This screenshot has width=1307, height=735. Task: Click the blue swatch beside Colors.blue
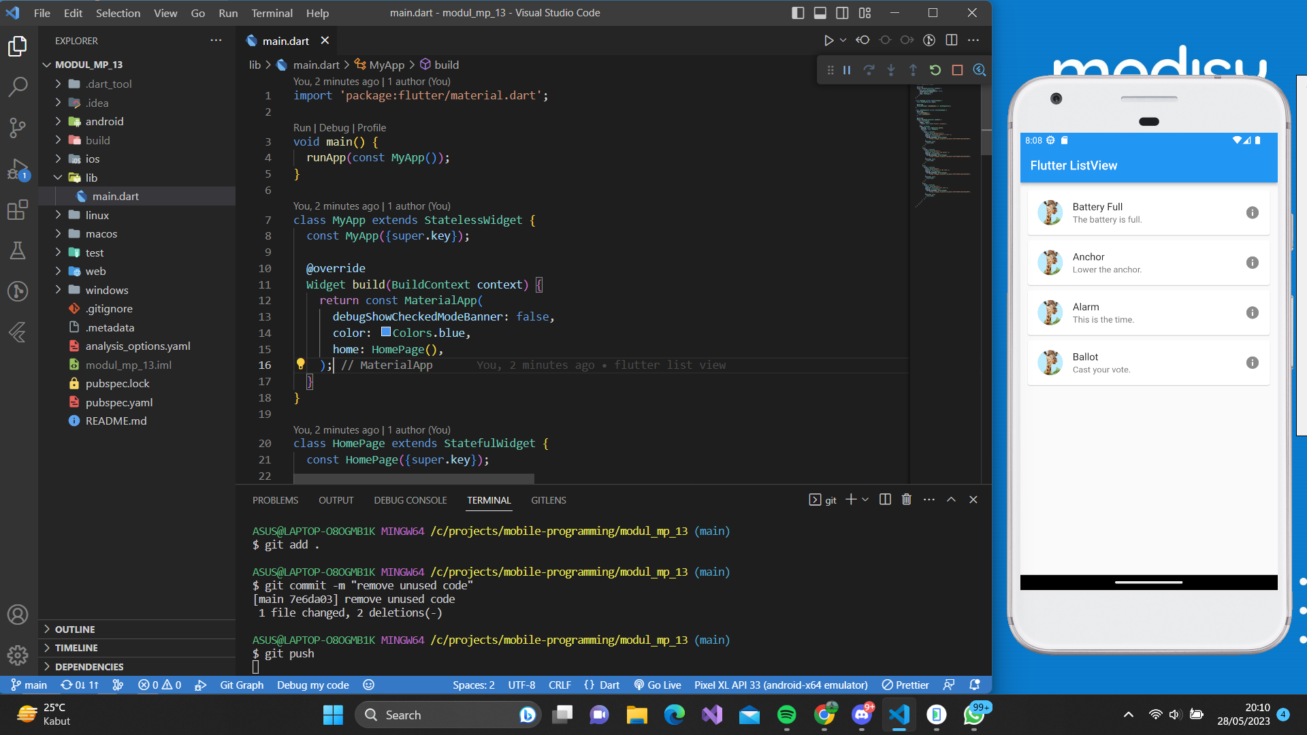385,333
